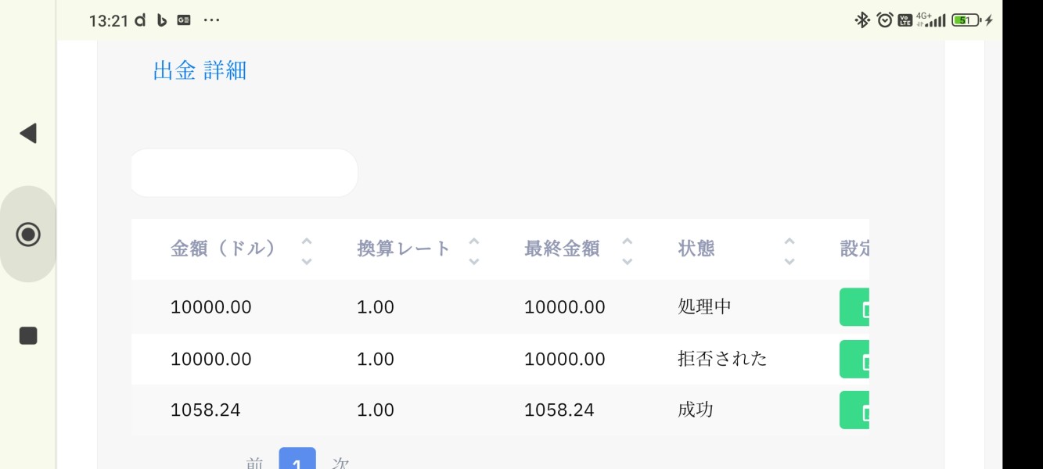
Task: Sort by 金額（ドル） column arrows
Action: [307, 250]
